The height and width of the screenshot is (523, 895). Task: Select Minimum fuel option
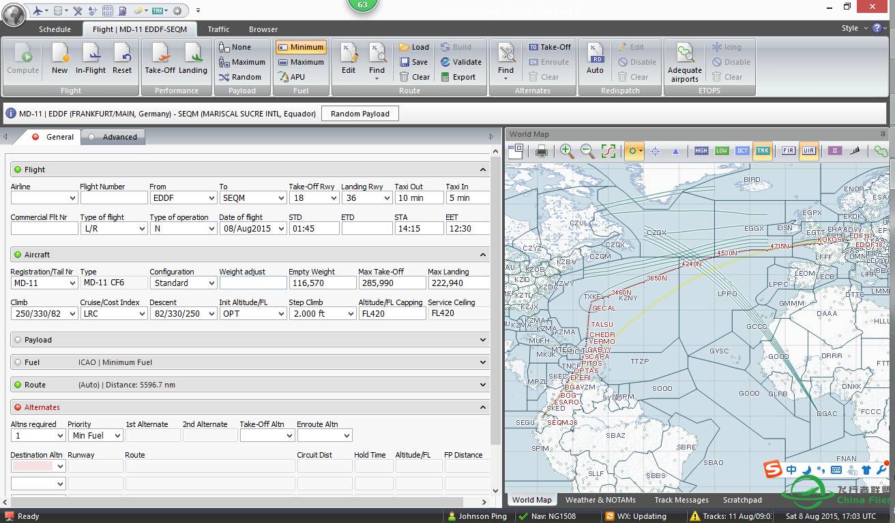coord(301,47)
